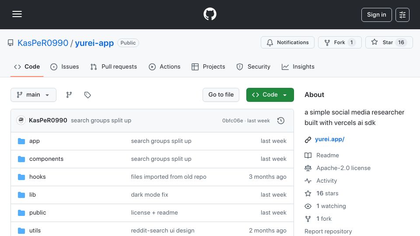Switch to the Insights tab
This screenshot has height=236, width=420.
tap(298, 66)
